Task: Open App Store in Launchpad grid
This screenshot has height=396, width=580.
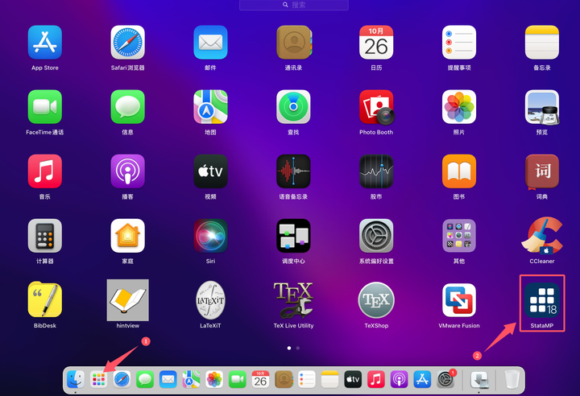Action: click(45, 42)
